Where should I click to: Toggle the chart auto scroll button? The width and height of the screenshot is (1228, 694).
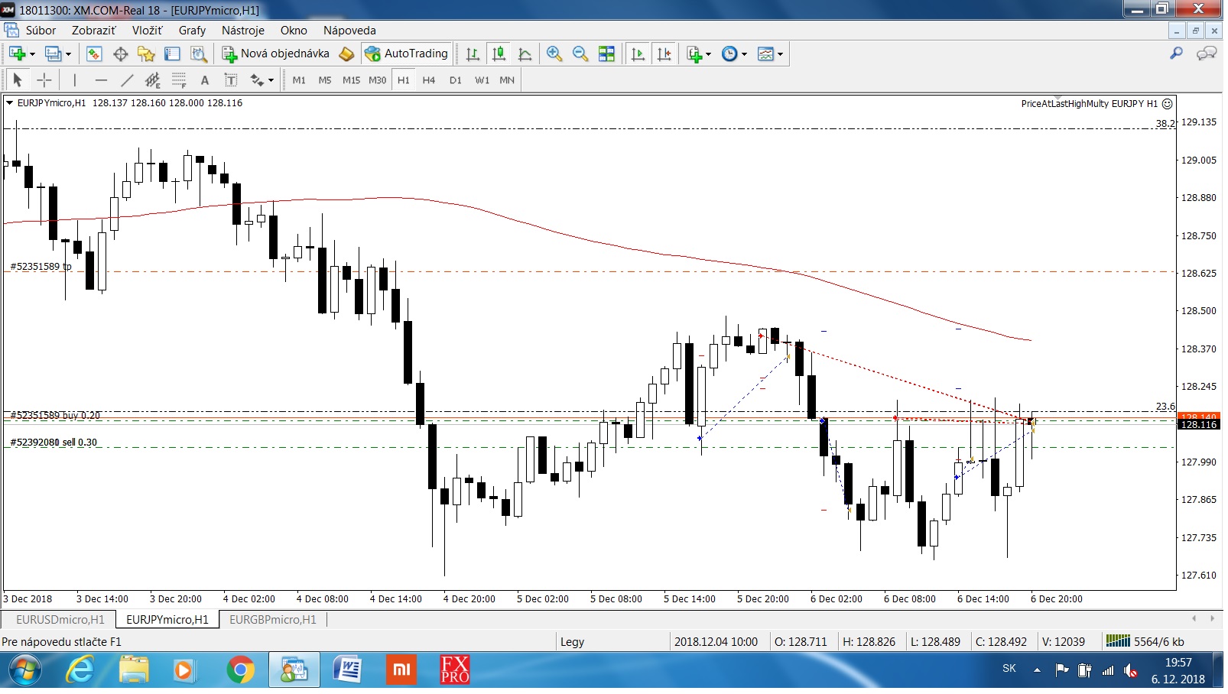tap(638, 54)
